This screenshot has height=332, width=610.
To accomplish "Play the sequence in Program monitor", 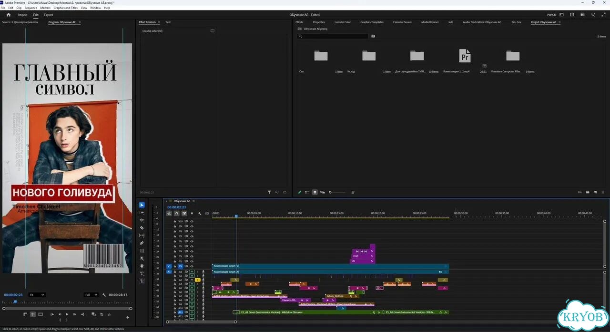I will pos(67,314).
